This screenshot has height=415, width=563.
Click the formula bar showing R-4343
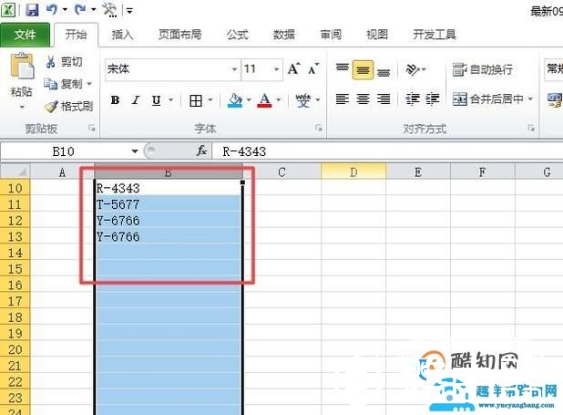pos(387,151)
